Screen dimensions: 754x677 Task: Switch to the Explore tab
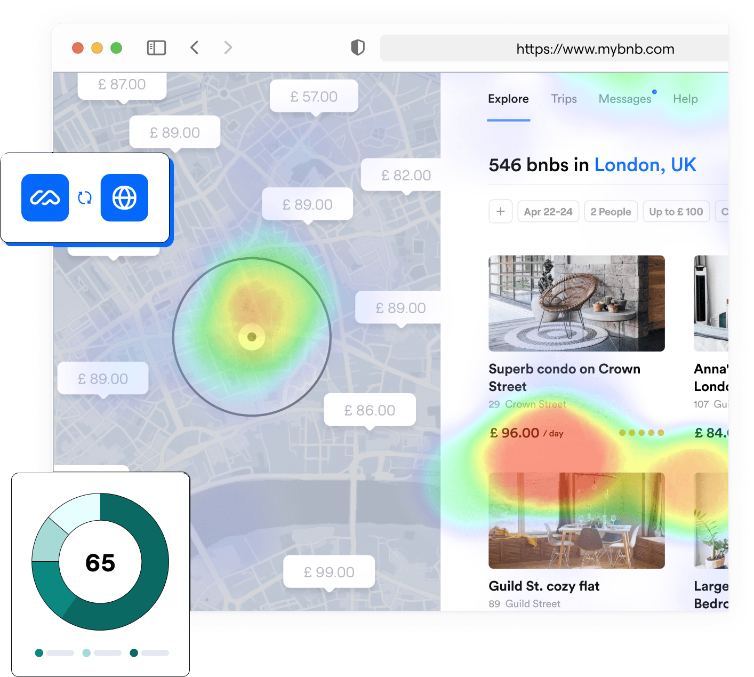pos(508,99)
